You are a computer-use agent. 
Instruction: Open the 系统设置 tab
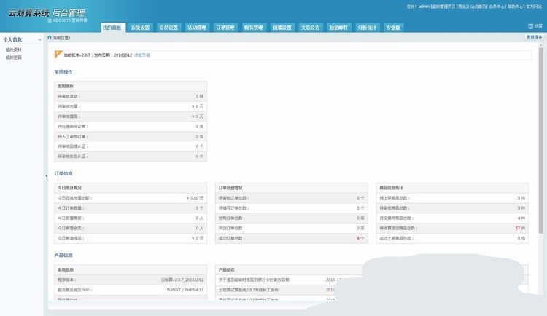pyautogui.click(x=140, y=28)
